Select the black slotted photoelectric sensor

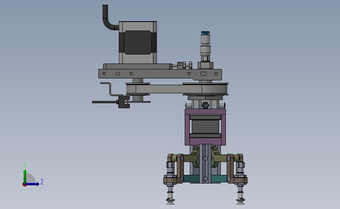[124, 102]
